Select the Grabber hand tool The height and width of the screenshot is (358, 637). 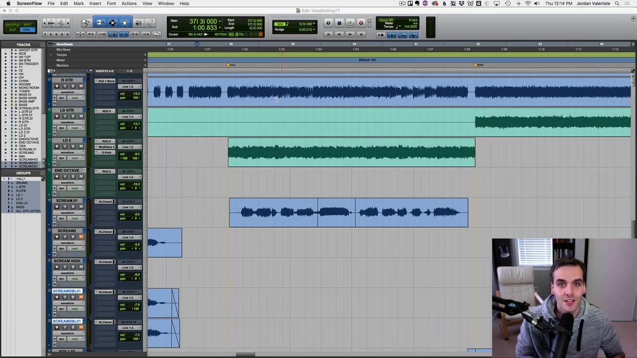coord(124,22)
